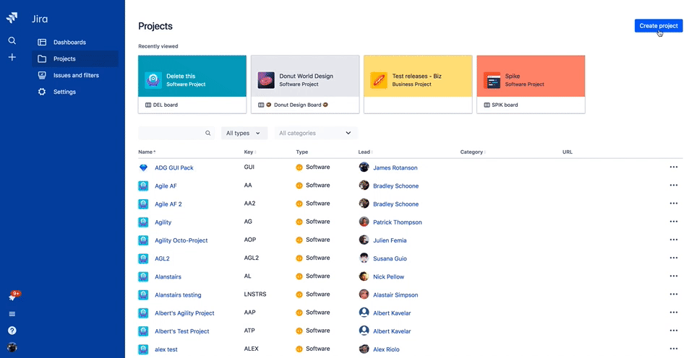The height and width of the screenshot is (358, 694).
Task: Open the Albert's Agility Project link
Action: [x=184, y=313]
